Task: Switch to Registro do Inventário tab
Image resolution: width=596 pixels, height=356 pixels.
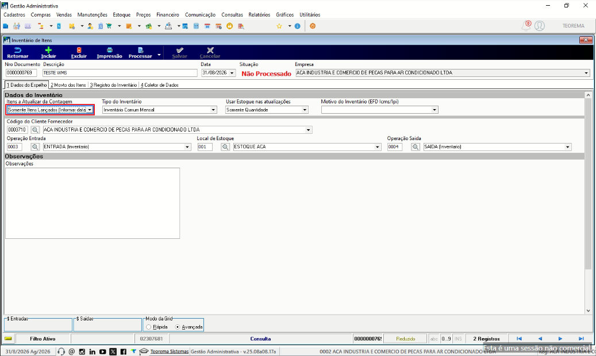Action: pos(113,85)
